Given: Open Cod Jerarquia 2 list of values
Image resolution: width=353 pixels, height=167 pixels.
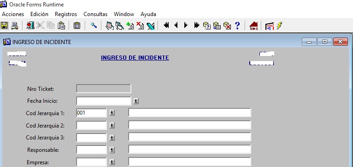Looking at the screenshot, I should click(112, 125).
